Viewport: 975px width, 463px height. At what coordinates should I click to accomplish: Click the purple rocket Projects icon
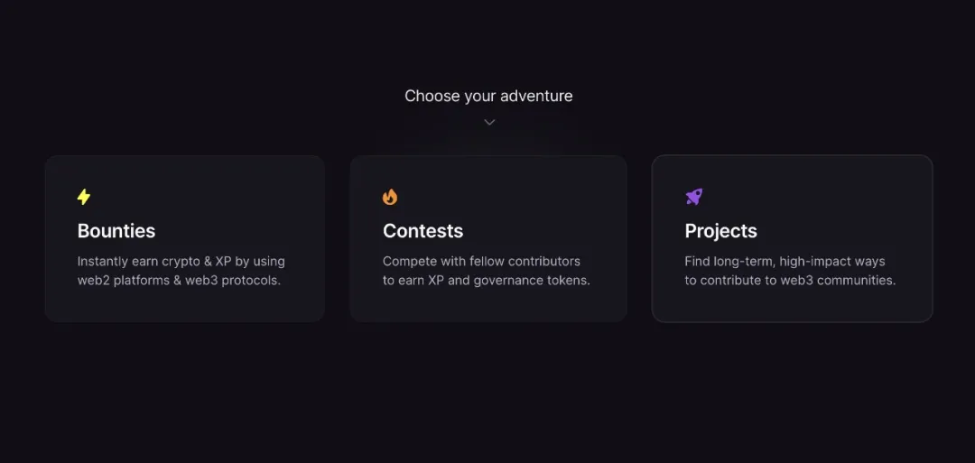(693, 197)
